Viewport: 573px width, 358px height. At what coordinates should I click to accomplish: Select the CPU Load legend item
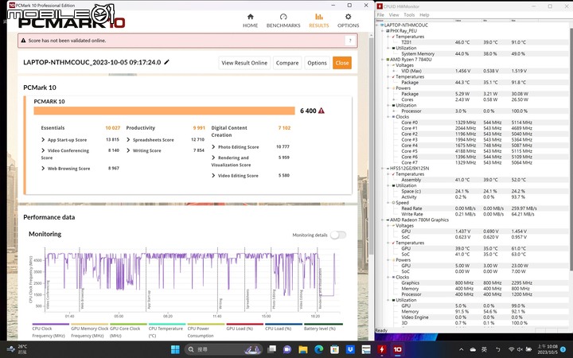(283, 327)
